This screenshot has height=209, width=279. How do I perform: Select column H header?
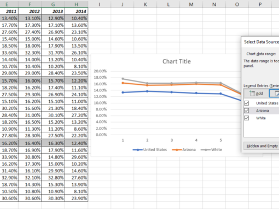pyautogui.click(x=76, y=4)
